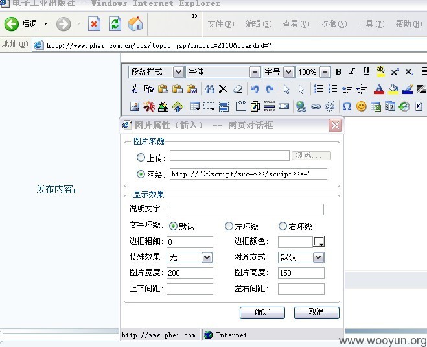This screenshot has width=427, height=347.
Task: Click the 上下间距 vertical spacing field
Action: pyautogui.click(x=190, y=289)
